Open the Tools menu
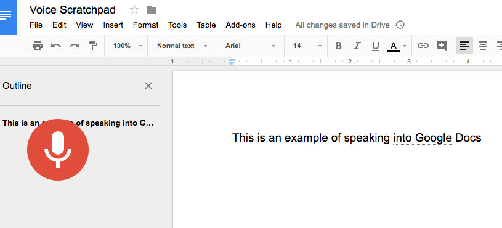502x228 pixels. coord(177,25)
